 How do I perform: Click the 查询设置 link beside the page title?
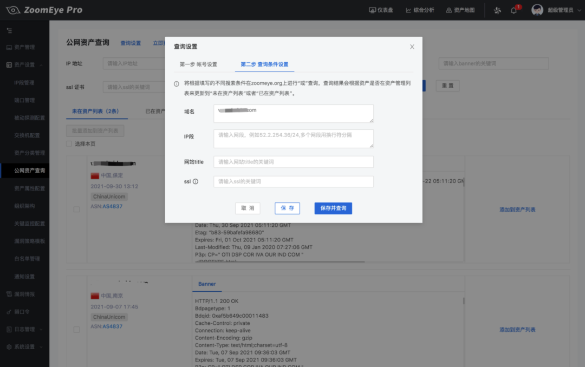coord(131,43)
